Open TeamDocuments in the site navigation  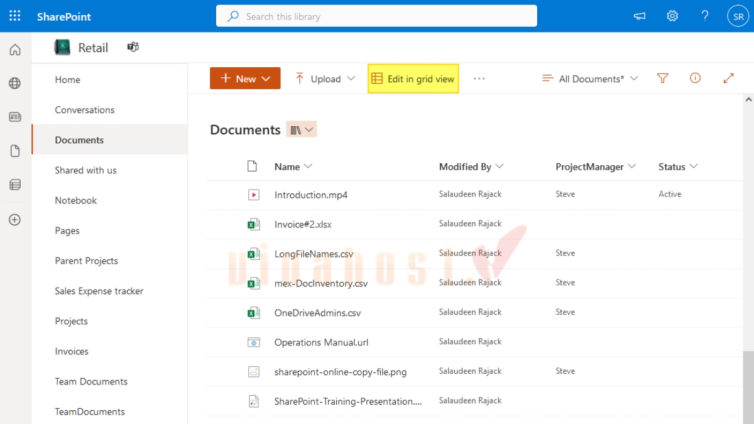90,411
